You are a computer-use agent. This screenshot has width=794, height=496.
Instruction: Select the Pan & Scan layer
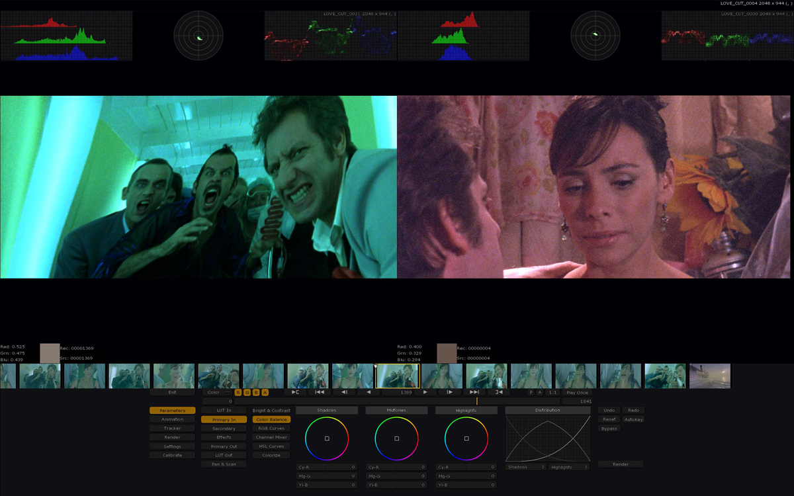point(224,464)
